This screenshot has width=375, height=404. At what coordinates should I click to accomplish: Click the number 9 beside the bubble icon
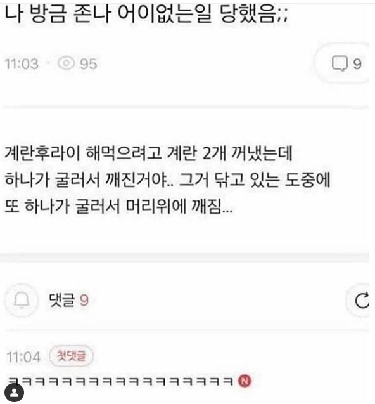pos(357,63)
